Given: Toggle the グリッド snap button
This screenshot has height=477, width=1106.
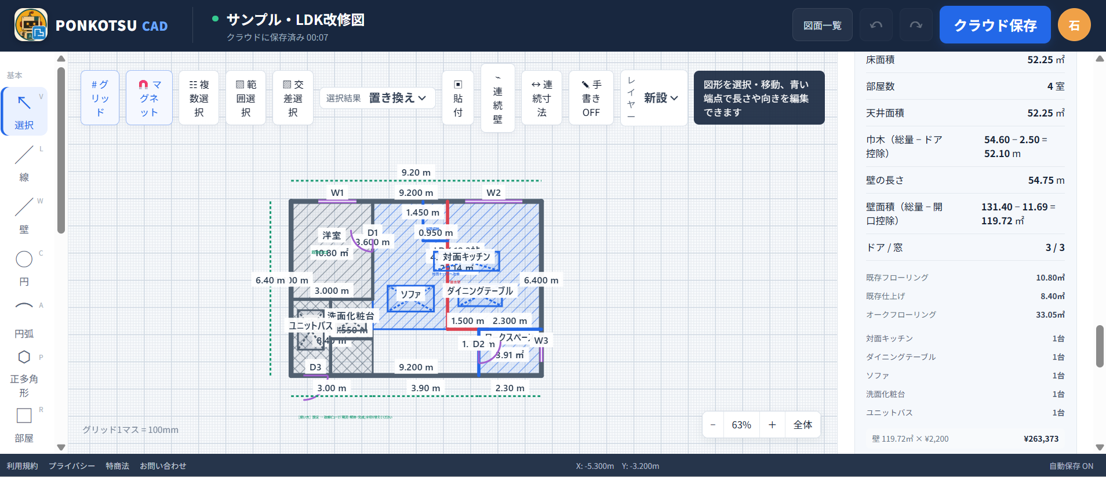Looking at the screenshot, I should point(100,98).
